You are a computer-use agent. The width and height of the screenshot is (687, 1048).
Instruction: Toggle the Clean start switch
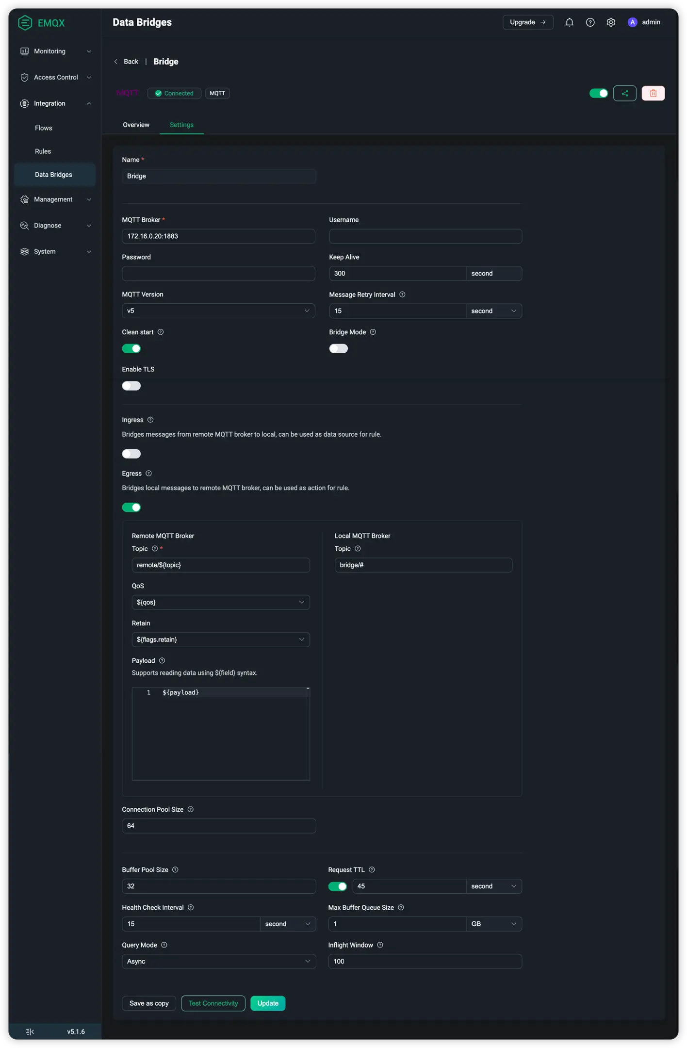pyautogui.click(x=131, y=348)
